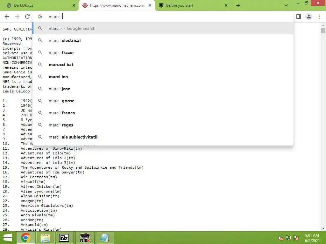Open FCEUX emulator from the taskbar

85,238
